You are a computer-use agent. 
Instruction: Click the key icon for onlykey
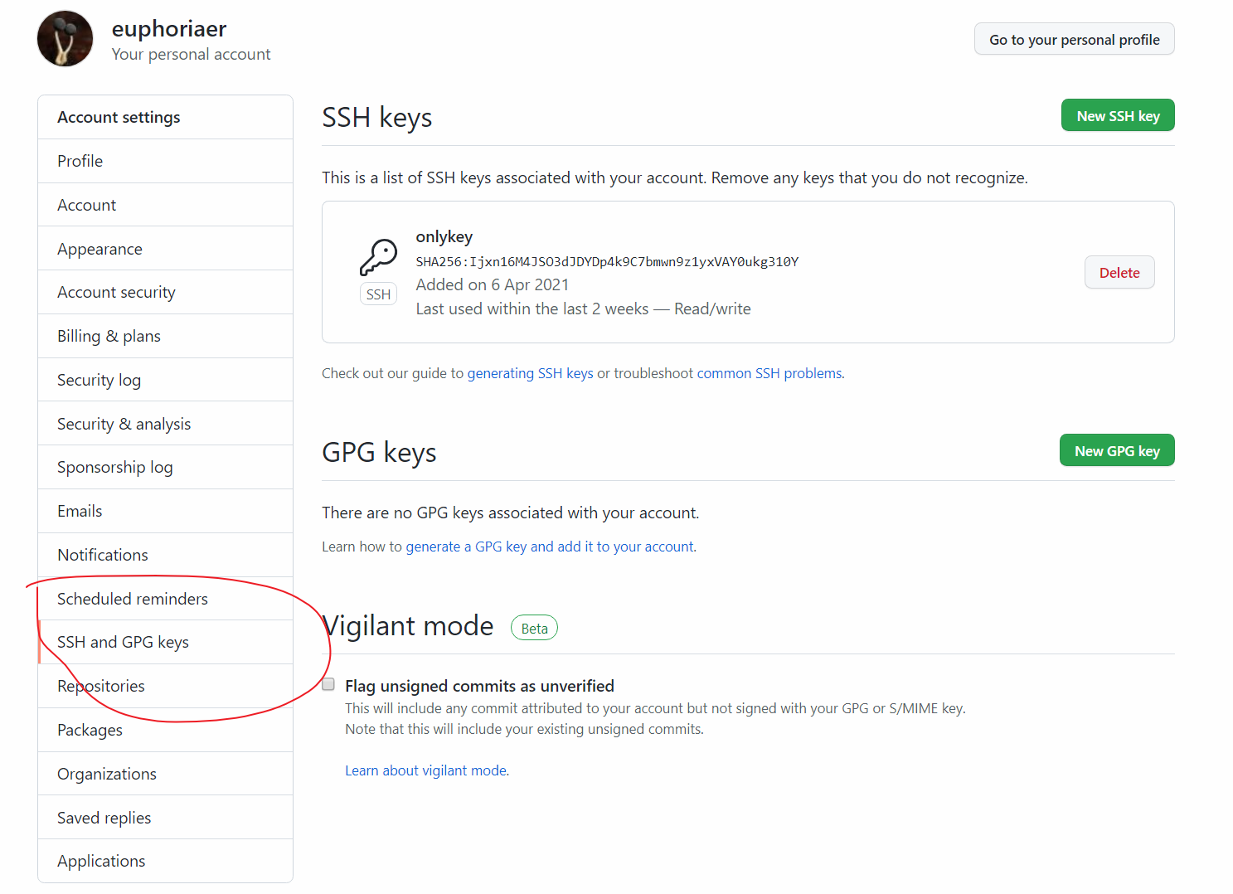click(x=378, y=257)
